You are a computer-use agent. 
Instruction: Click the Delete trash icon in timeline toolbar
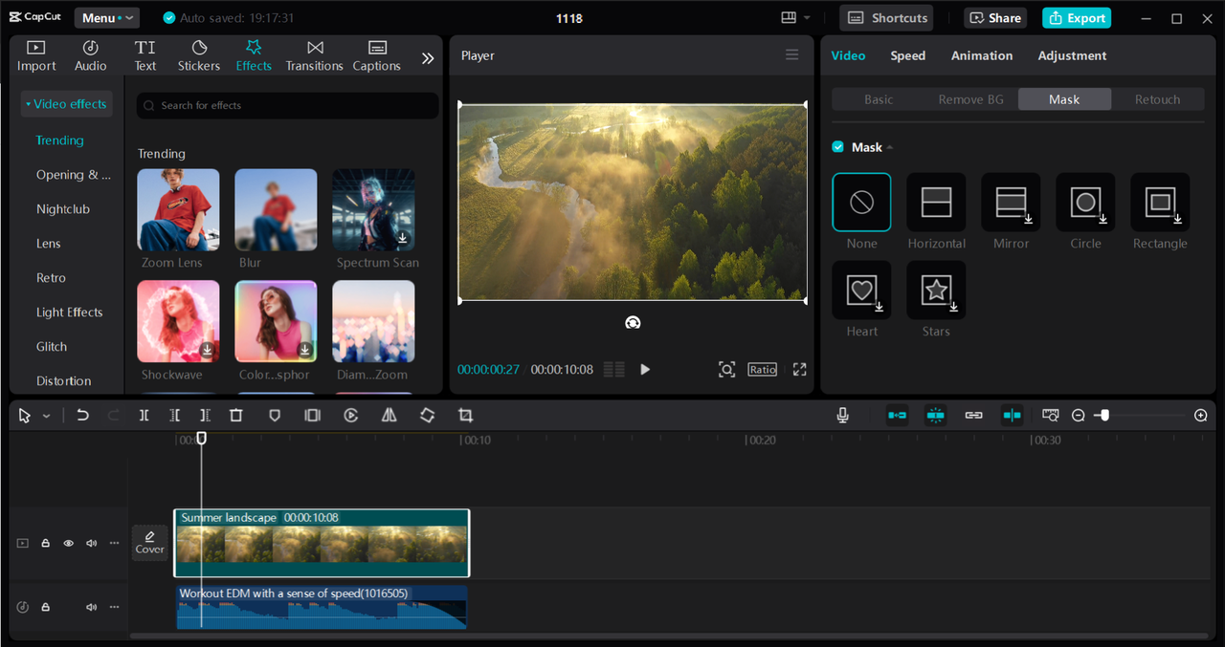pyautogui.click(x=236, y=416)
